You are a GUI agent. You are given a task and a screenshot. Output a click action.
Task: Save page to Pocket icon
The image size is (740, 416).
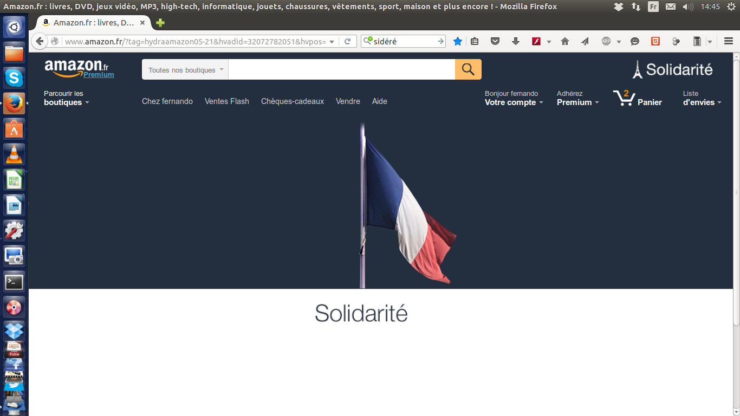click(x=495, y=41)
